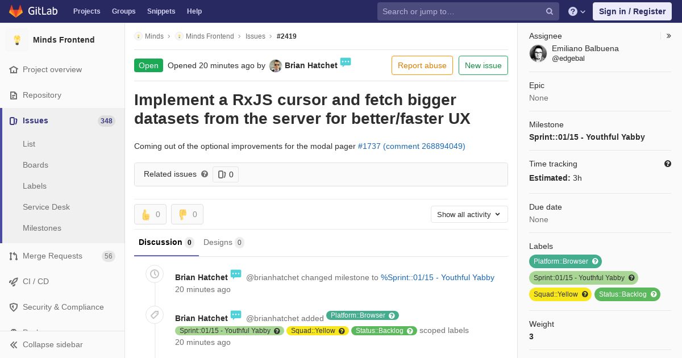Image resolution: width=682 pixels, height=358 pixels.
Task: Toggle the thumbs up reaction
Action: tap(150, 214)
